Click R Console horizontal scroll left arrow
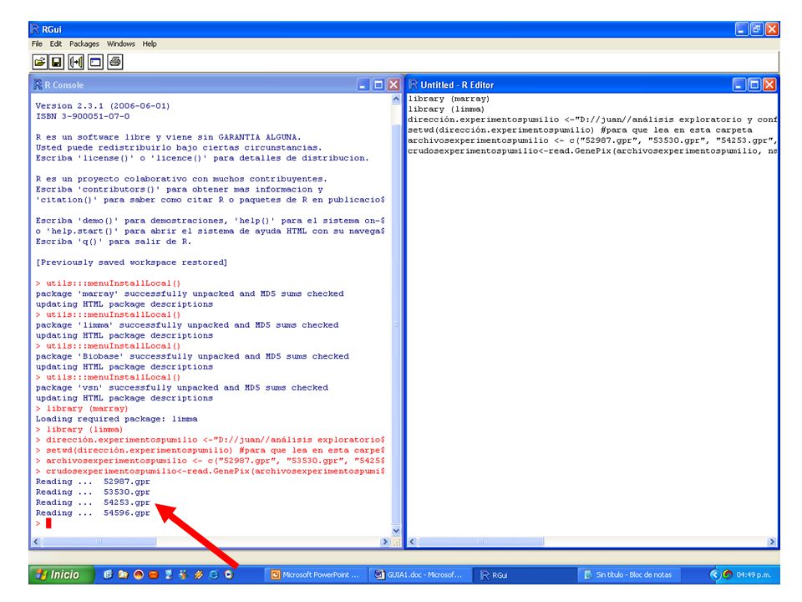Viewport: 802px width, 602px height. coord(36,542)
